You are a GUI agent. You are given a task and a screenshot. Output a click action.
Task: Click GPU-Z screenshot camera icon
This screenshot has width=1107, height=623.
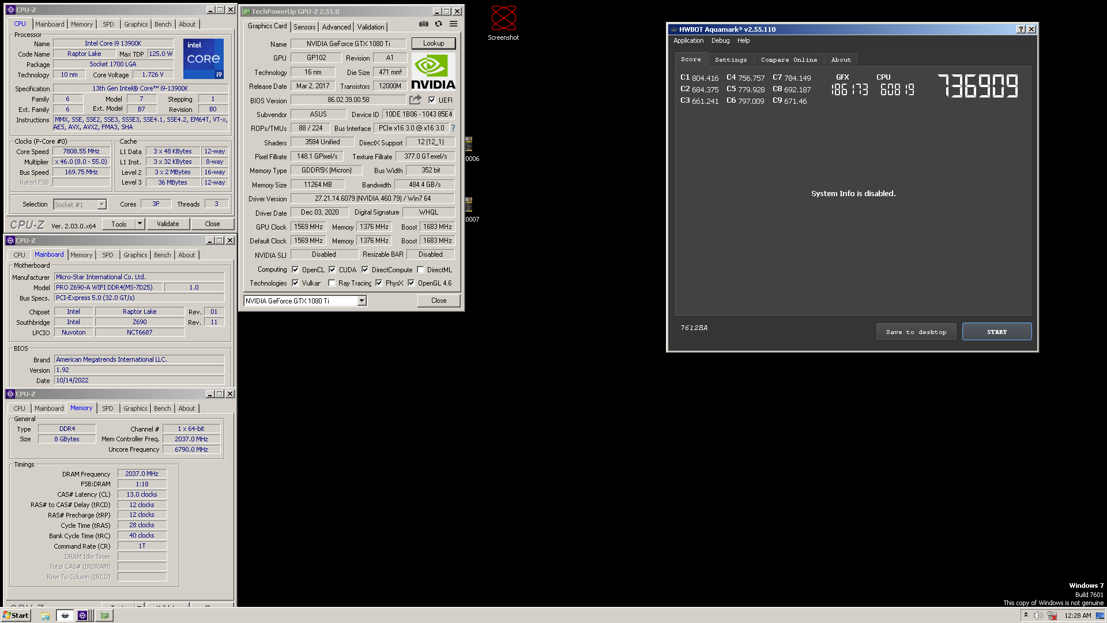[x=424, y=24]
